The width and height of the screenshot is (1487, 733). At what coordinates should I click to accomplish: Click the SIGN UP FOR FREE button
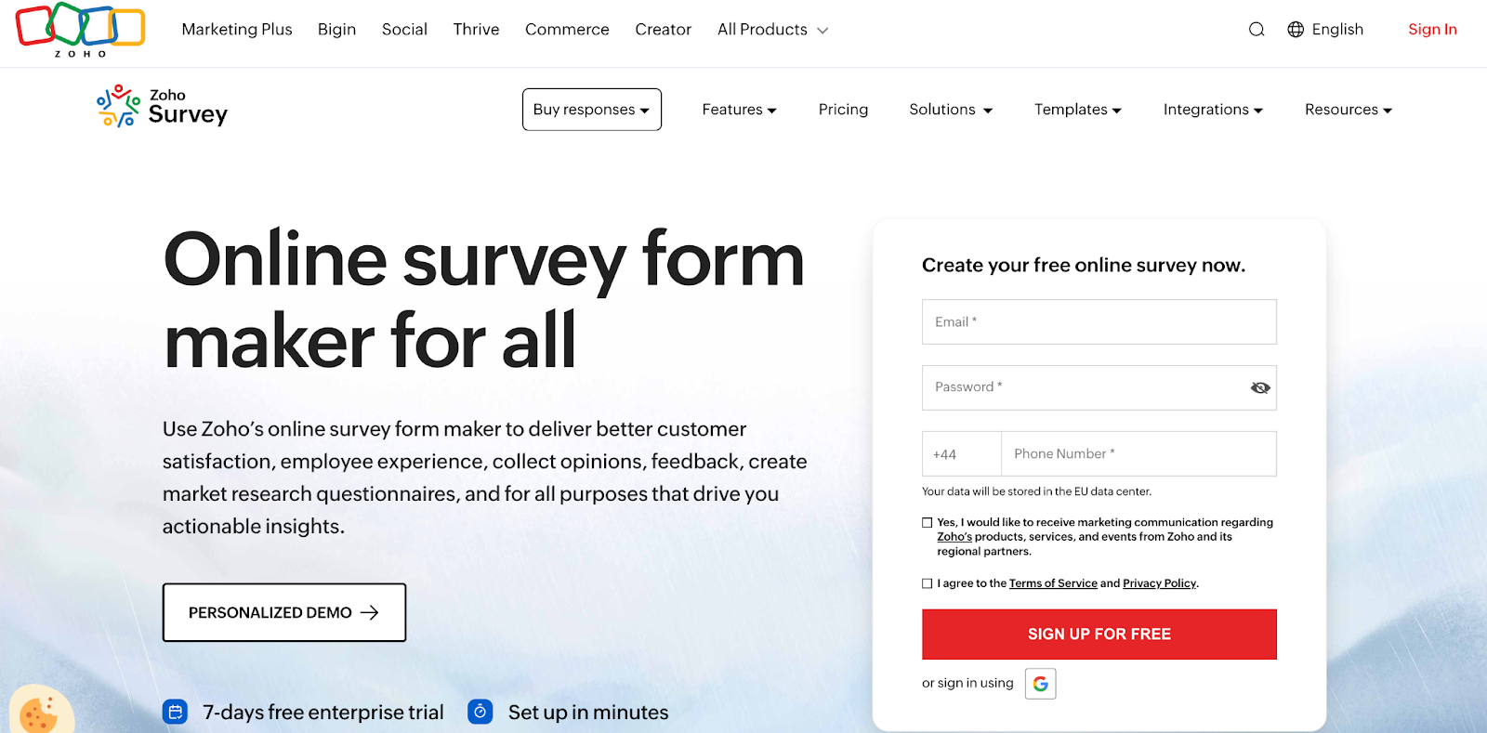click(x=1099, y=634)
